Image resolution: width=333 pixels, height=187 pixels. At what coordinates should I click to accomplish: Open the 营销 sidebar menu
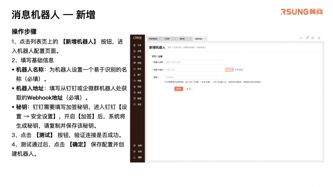click(x=138, y=63)
